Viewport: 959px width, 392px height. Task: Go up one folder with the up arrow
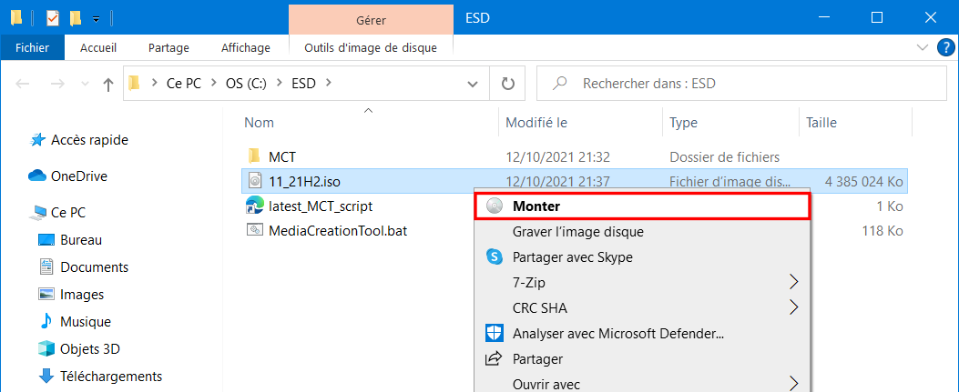click(107, 84)
